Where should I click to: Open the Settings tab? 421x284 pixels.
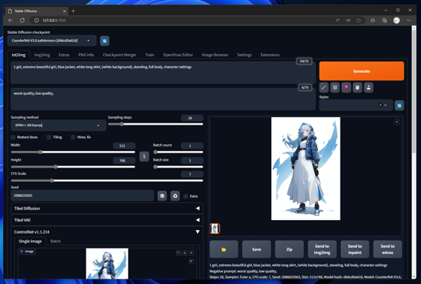click(244, 55)
